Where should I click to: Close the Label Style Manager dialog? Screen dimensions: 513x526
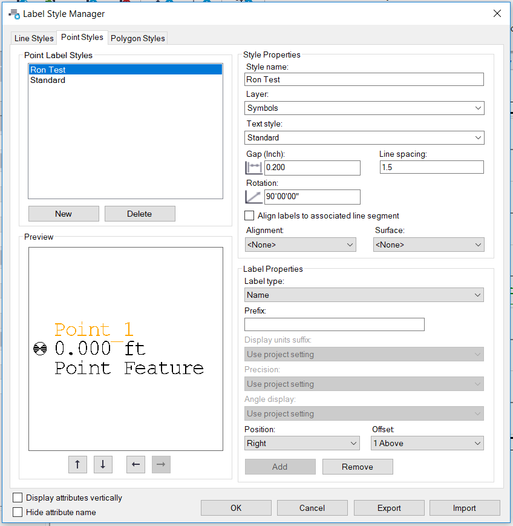point(497,13)
